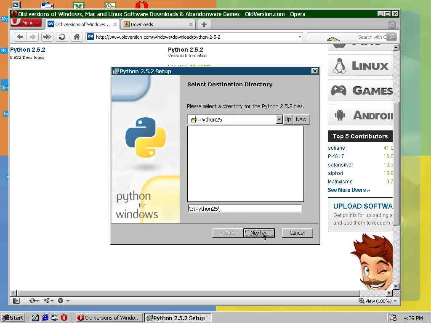431x323 pixels.
Task: Click the winking mascot image
Action: (372, 262)
